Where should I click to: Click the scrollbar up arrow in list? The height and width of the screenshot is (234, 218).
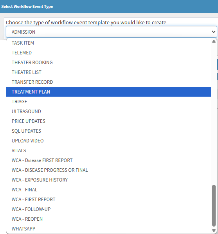[214, 41]
